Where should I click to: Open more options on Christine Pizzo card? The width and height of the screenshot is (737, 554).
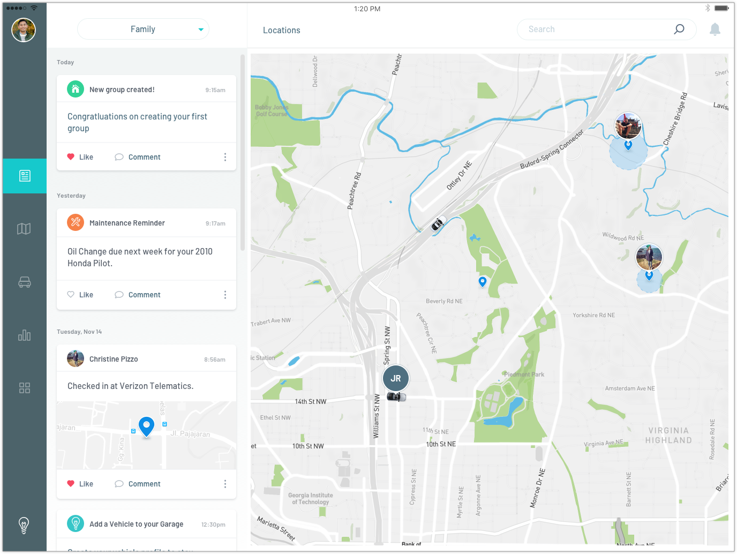pos(225,484)
